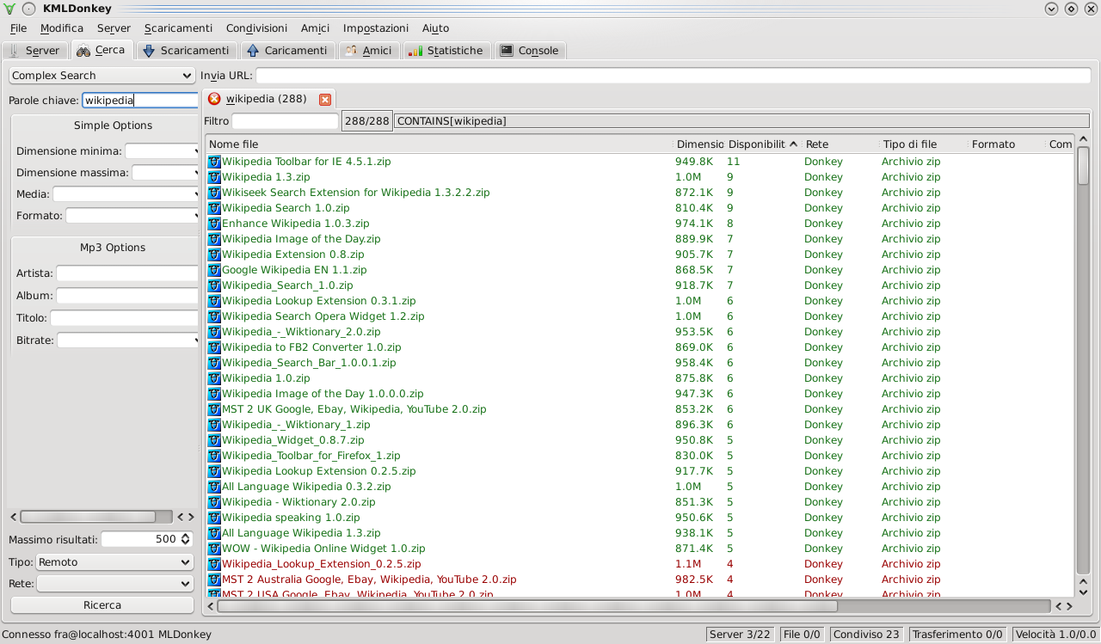Click the results list horizontal scrollbar thumb

(527, 606)
